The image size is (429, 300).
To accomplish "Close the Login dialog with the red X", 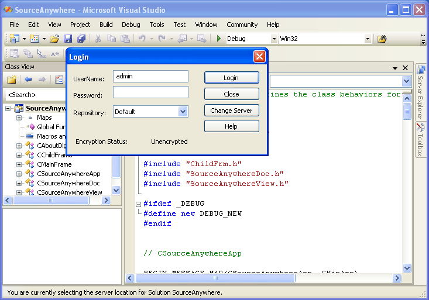I will (259, 57).
